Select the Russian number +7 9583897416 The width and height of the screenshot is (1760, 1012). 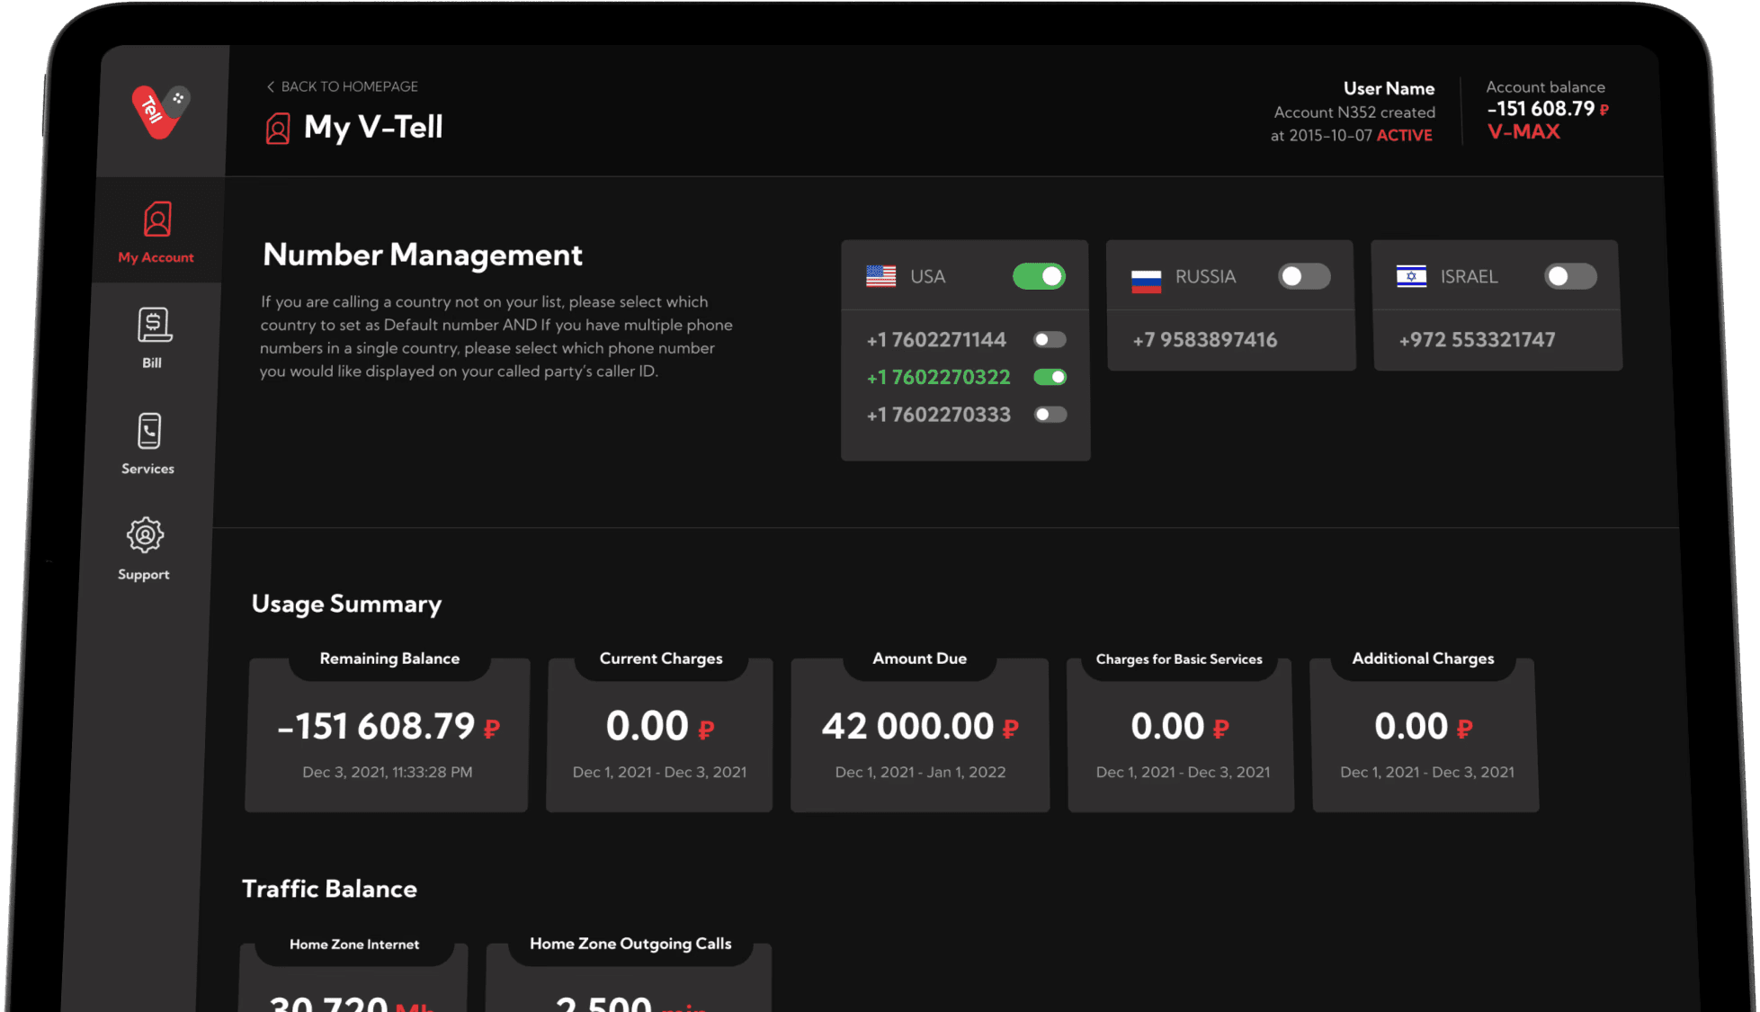click(x=1205, y=340)
